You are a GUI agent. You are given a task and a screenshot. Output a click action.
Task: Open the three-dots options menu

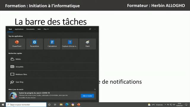pyautogui.click(x=95, y=29)
